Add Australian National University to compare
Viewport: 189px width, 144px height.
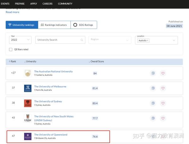pyautogui.click(x=153, y=73)
